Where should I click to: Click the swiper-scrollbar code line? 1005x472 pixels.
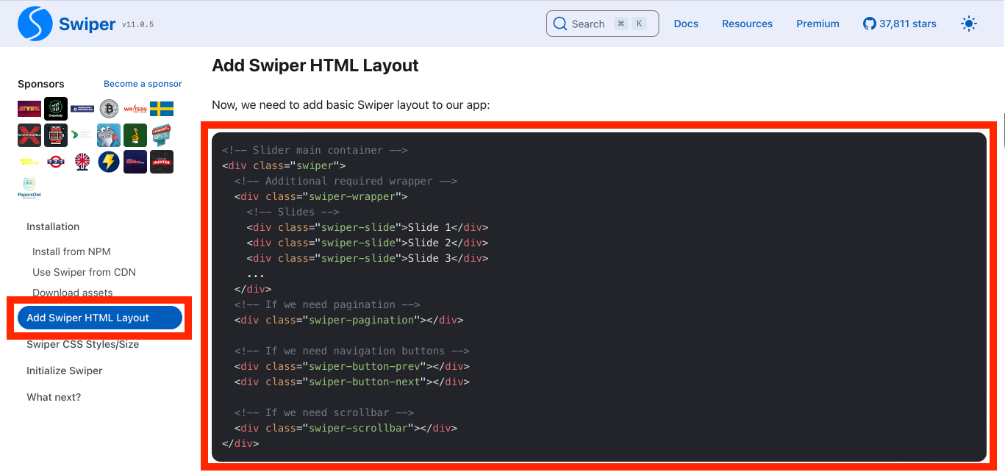pyautogui.click(x=346, y=428)
